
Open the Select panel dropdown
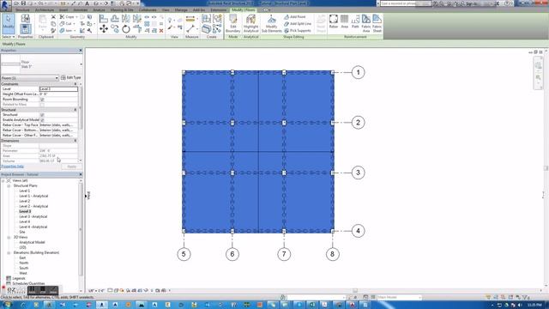coord(9,37)
